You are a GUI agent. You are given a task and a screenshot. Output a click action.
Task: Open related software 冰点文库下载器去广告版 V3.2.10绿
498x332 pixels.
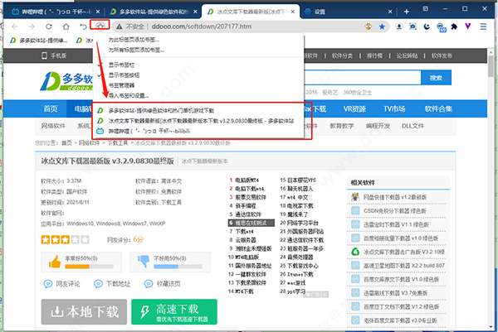coord(404,253)
